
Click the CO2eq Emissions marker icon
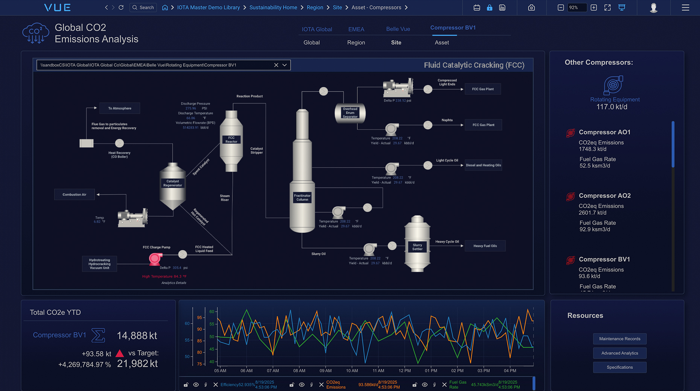[x=312, y=385]
